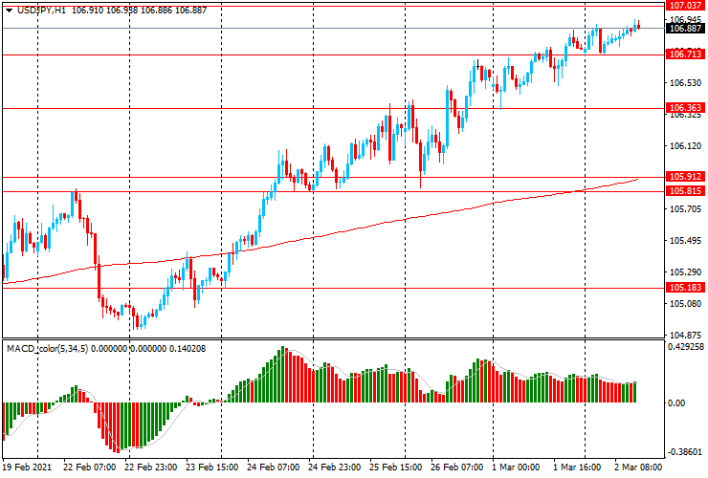Click the 23 Feb 15:00 time label
Screen dimensions: 708x478
211,467
